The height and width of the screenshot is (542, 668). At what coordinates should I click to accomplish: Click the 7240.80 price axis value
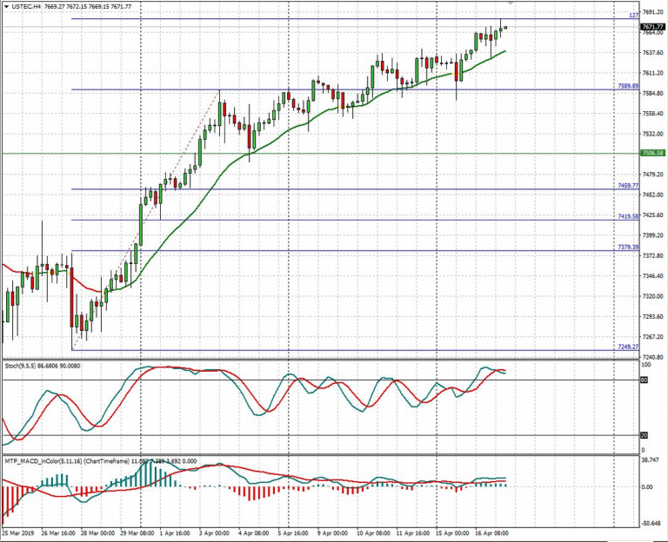tap(652, 357)
